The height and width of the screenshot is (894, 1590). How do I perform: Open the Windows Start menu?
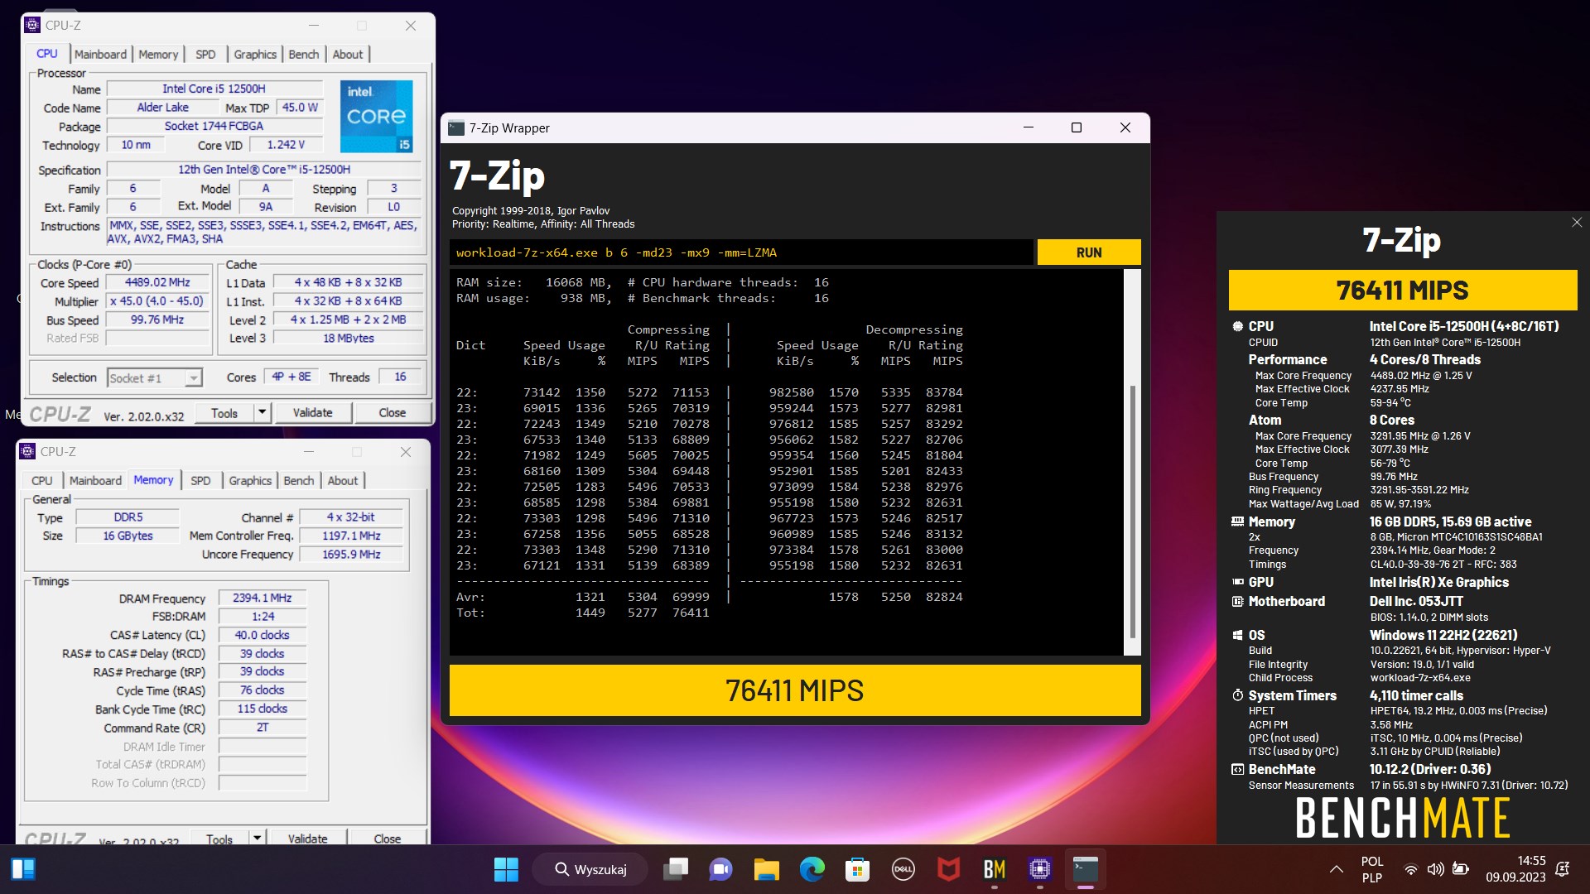coord(506,869)
